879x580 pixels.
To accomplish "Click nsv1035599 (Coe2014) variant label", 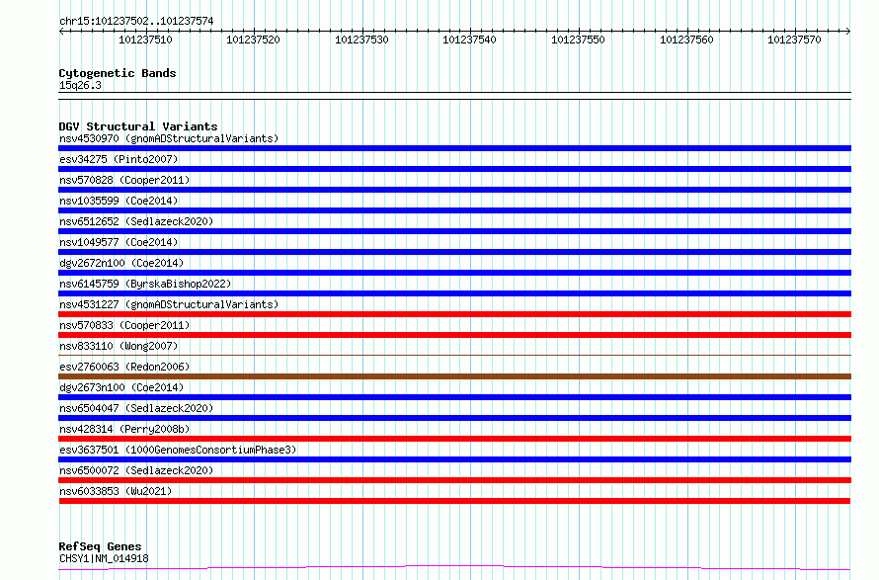I will click(x=119, y=201).
